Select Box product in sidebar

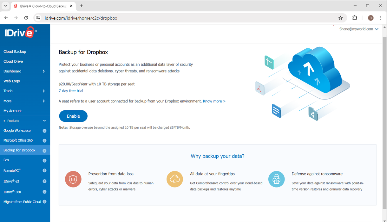tap(6, 160)
